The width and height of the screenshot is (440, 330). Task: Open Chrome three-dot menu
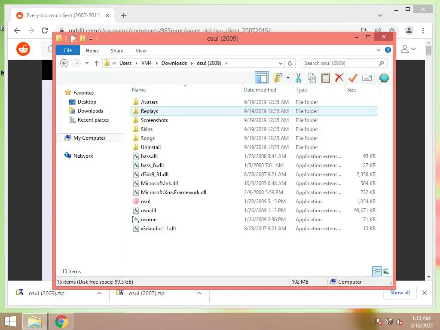pyautogui.click(x=423, y=31)
